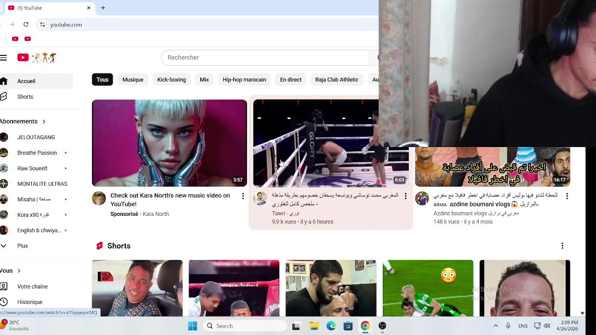Screen dimensions: 596x335
Task: Open the JELOUTAGANG channel
Action: (x=36, y=137)
